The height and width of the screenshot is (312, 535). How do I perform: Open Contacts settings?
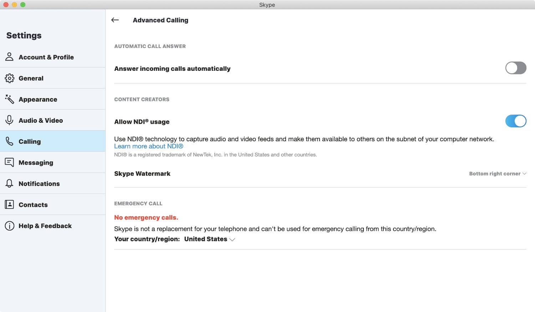click(x=53, y=205)
